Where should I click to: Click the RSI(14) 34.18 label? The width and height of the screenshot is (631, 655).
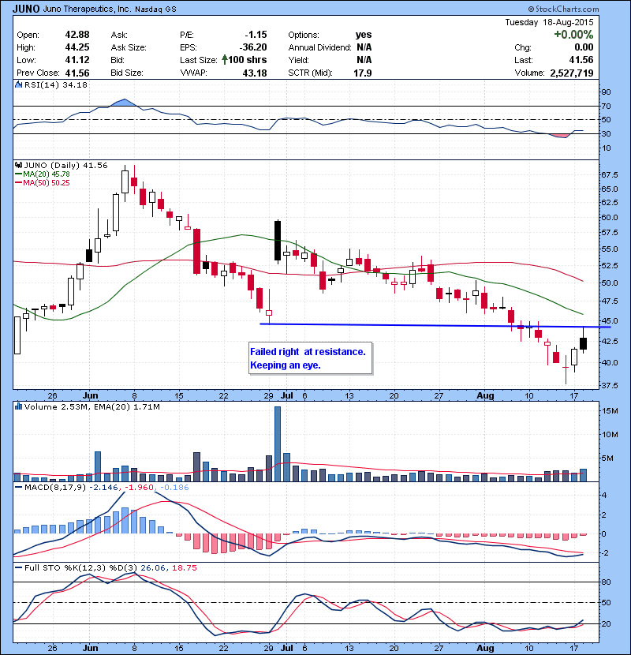(x=56, y=84)
